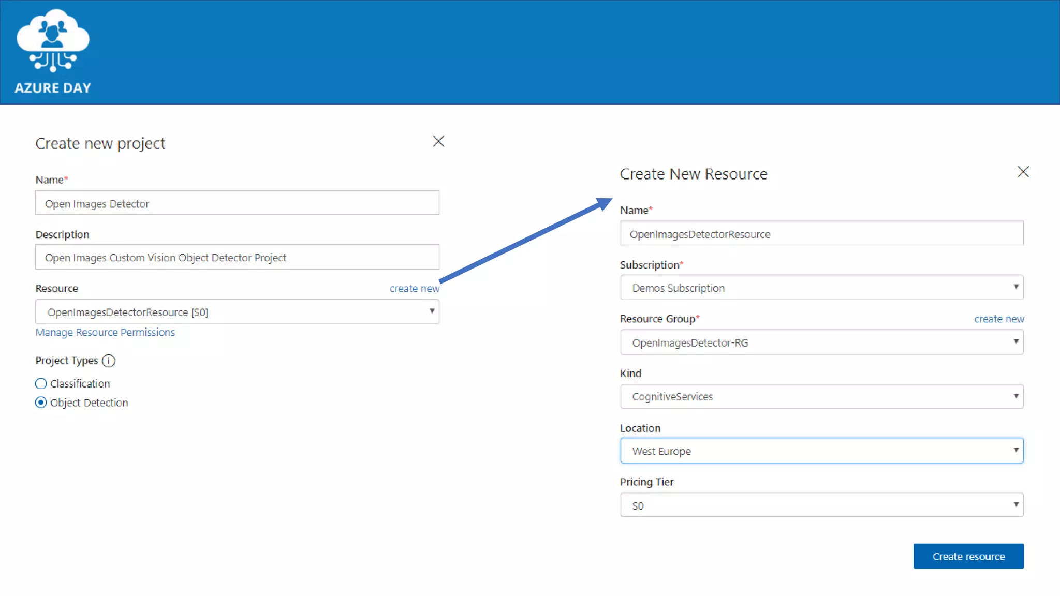1060x596 pixels.
Task: Click the Project Types info icon
Action: pos(109,361)
